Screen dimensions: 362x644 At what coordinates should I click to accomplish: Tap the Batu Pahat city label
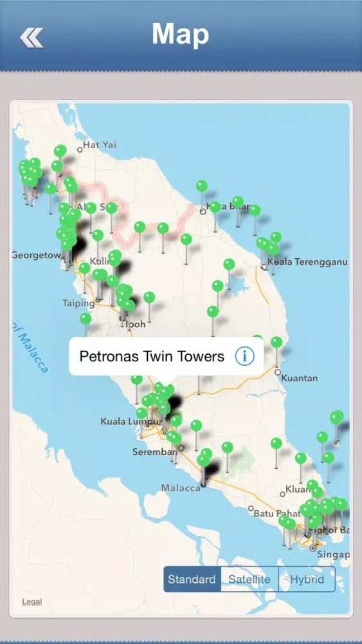276,513
